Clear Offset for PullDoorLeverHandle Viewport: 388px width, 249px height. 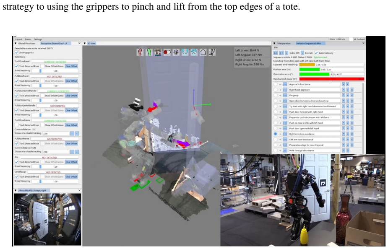pyautogui.click(x=71, y=110)
